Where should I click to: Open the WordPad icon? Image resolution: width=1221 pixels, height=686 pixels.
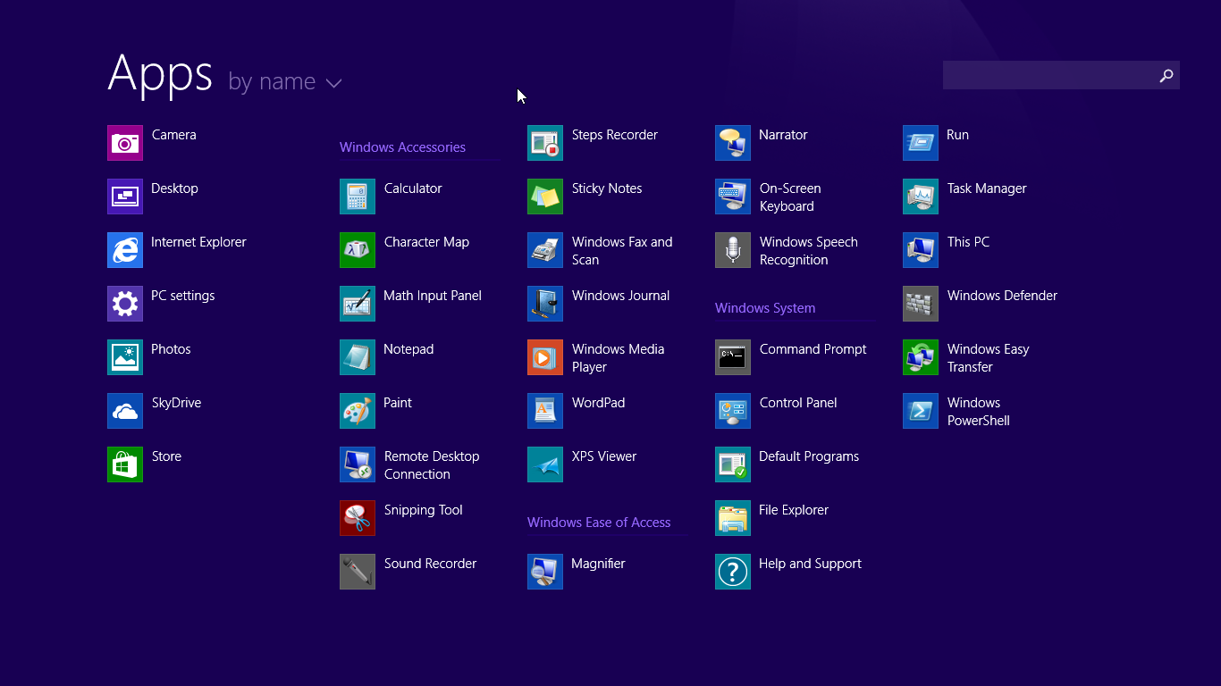coord(545,411)
